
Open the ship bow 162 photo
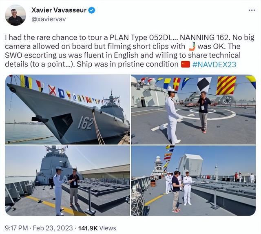point(68,109)
